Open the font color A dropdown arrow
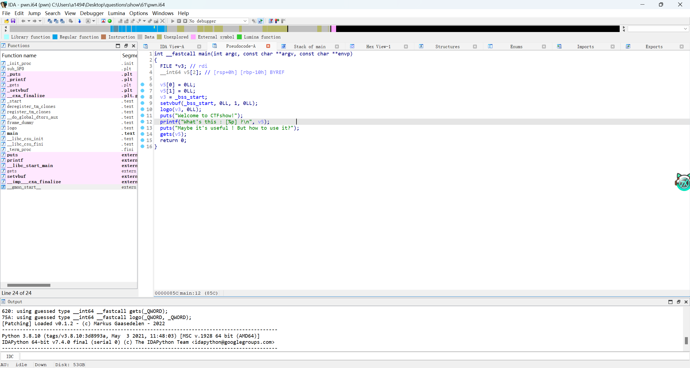 tap(94, 21)
